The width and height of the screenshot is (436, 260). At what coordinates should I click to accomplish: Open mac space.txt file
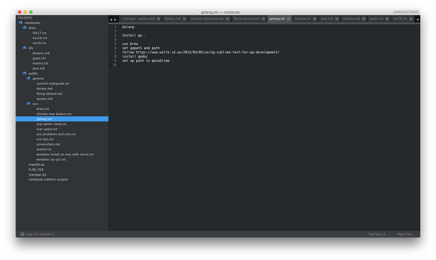[47, 129]
